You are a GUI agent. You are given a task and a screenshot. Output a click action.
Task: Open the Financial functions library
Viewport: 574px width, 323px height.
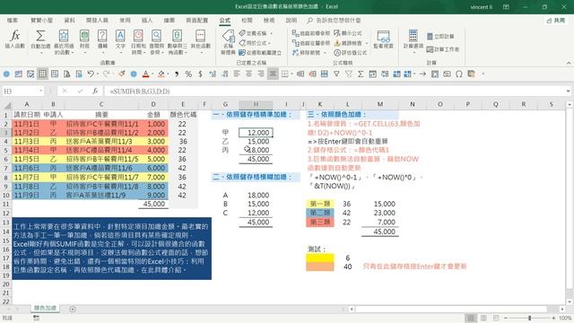click(84, 41)
